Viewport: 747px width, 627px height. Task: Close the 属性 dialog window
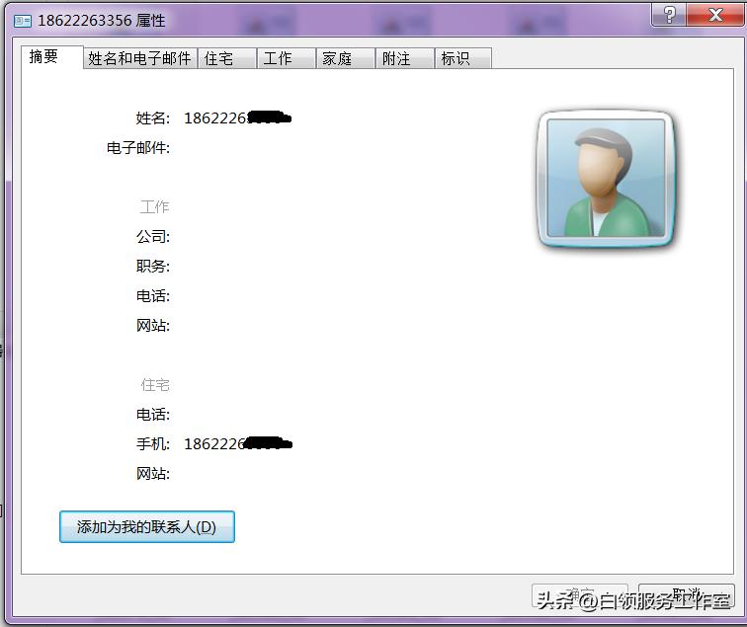[x=715, y=14]
